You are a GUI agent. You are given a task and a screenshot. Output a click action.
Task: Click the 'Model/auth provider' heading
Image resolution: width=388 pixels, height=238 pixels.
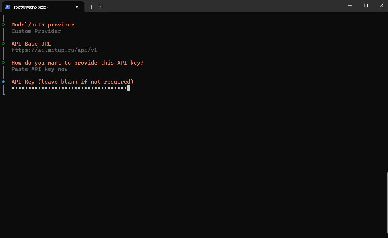[43, 25]
